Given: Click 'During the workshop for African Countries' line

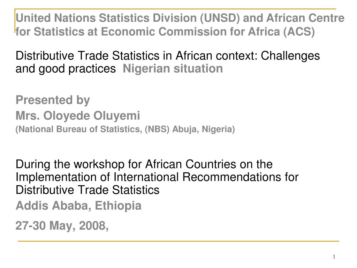Looking at the screenshot, I should coord(144,164).
